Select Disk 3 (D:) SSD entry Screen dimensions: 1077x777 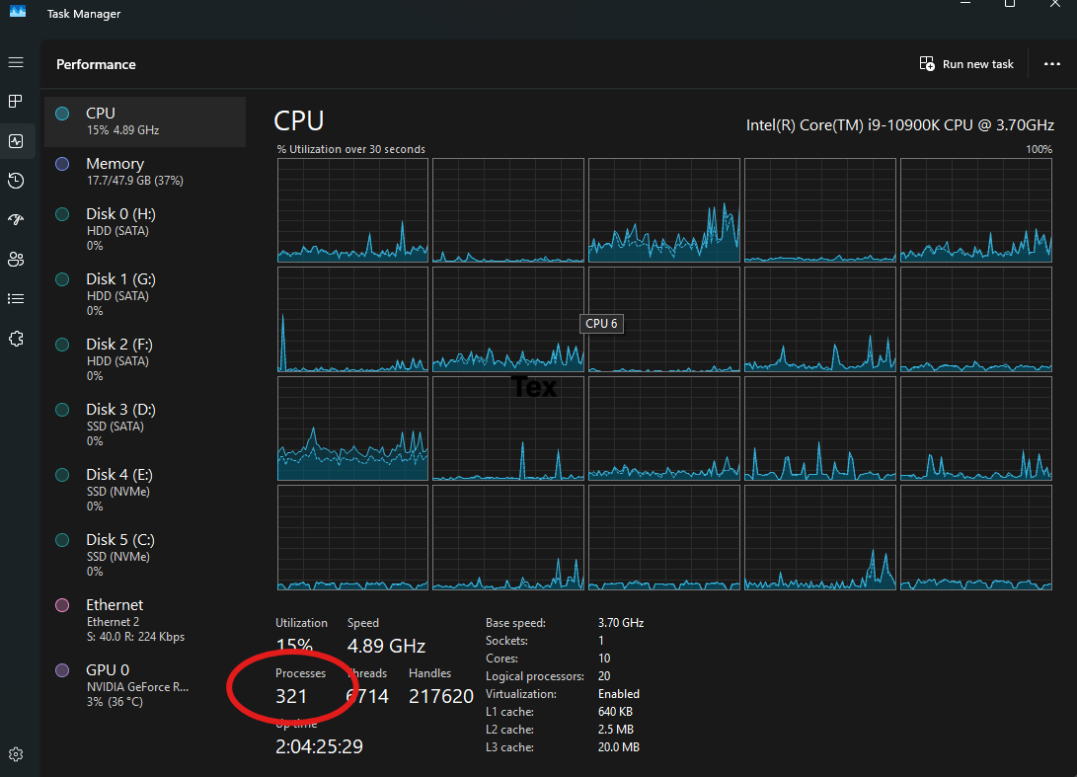pos(144,425)
